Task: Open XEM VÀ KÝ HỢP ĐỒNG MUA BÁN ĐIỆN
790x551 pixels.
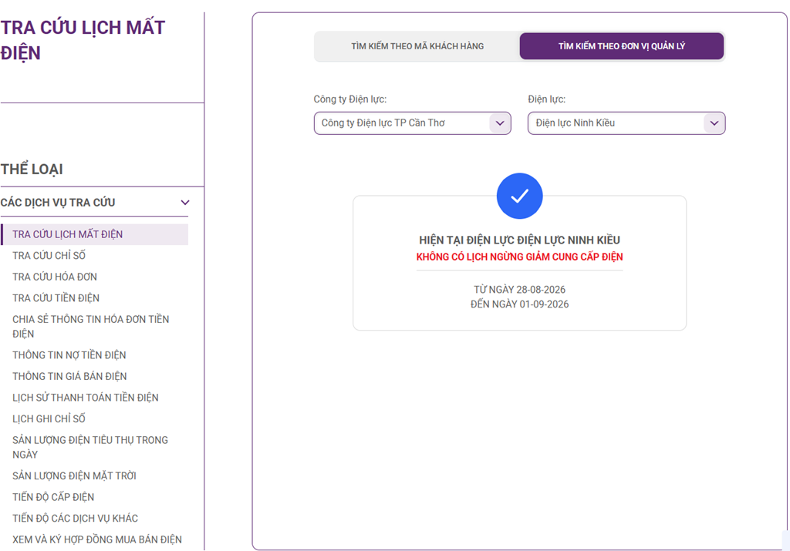Action: (x=96, y=539)
